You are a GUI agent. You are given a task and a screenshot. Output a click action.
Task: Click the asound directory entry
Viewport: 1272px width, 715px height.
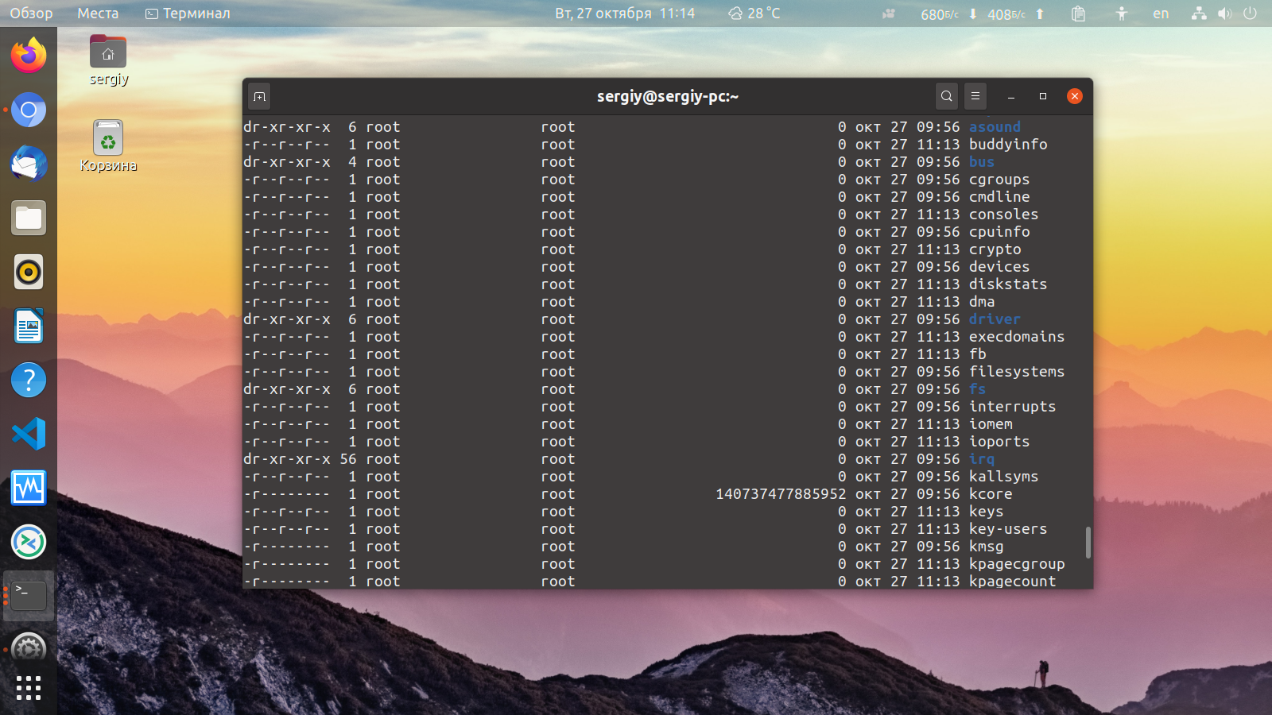click(995, 127)
